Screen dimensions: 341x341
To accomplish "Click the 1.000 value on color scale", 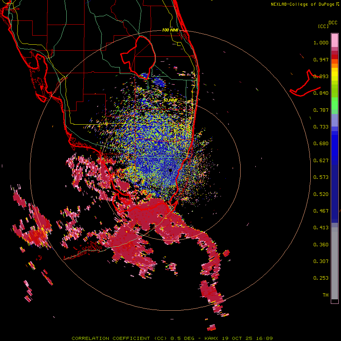I will click(321, 42).
